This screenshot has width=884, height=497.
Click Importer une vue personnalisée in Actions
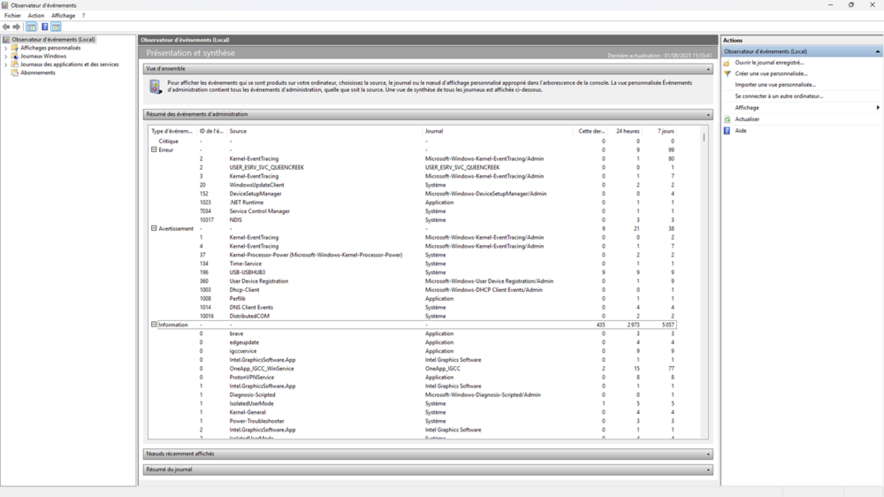click(775, 85)
